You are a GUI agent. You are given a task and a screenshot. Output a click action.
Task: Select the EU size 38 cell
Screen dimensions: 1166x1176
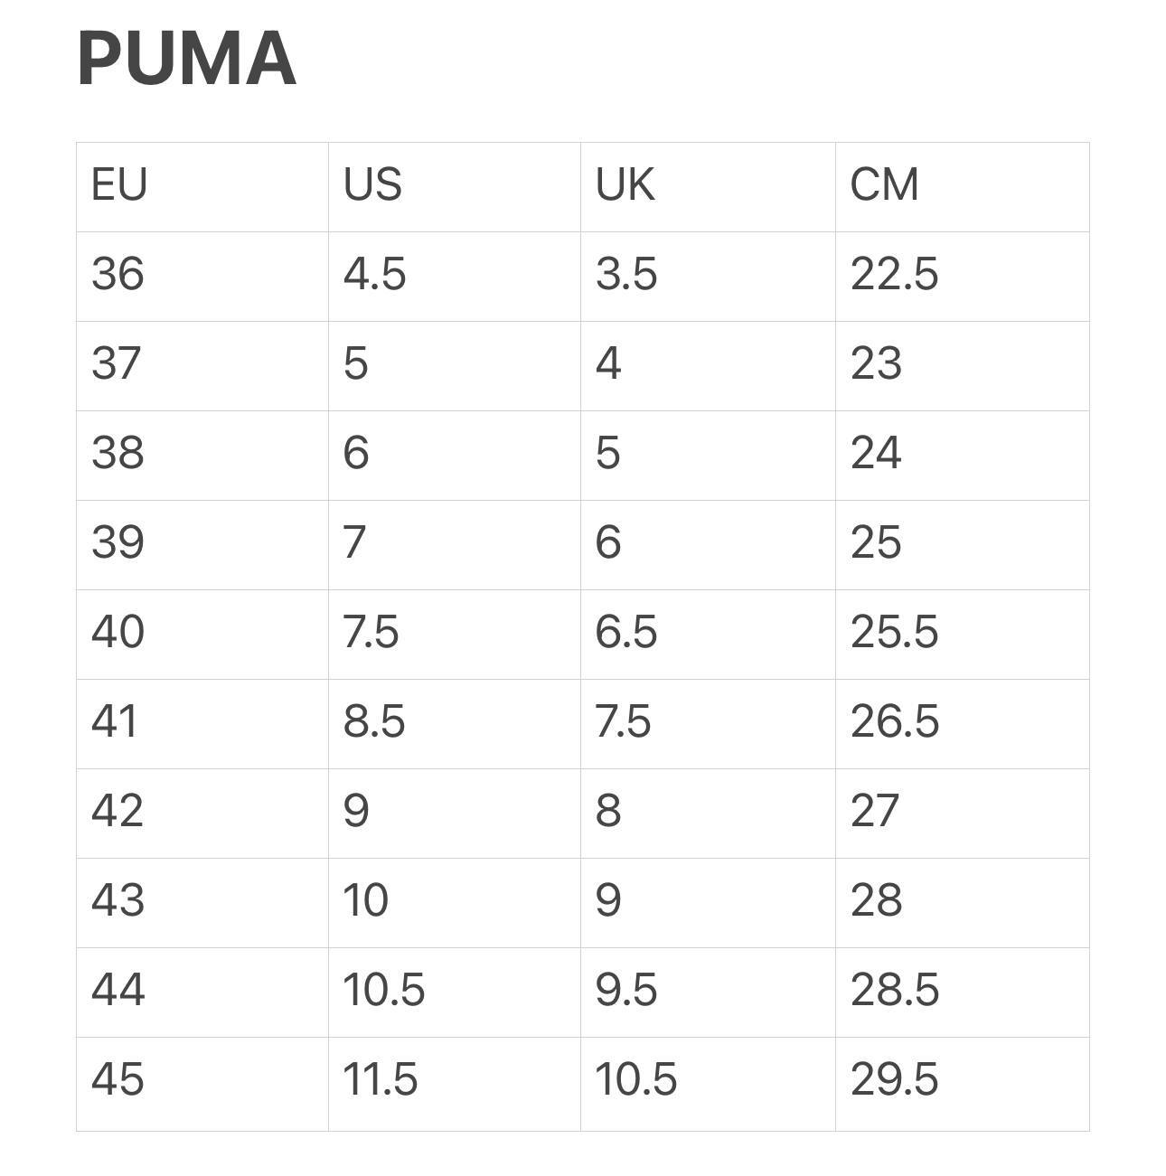pyautogui.click(x=118, y=453)
